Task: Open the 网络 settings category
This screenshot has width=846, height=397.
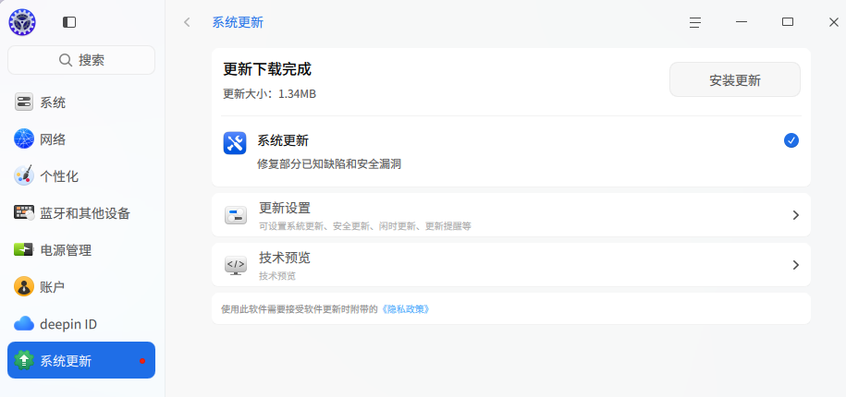Action: click(81, 139)
